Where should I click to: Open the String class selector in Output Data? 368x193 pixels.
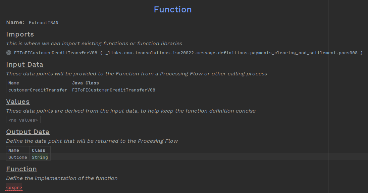point(40,157)
